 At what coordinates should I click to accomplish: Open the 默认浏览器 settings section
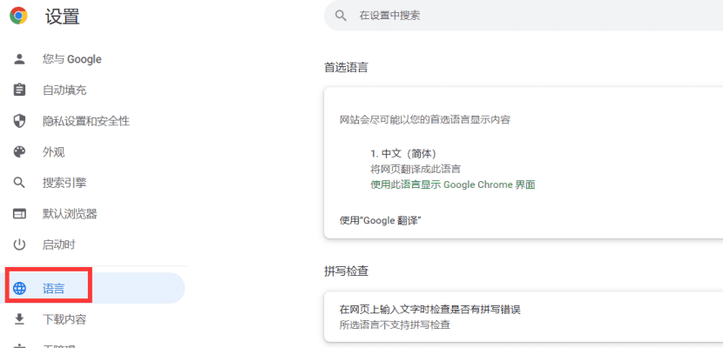[x=70, y=214]
